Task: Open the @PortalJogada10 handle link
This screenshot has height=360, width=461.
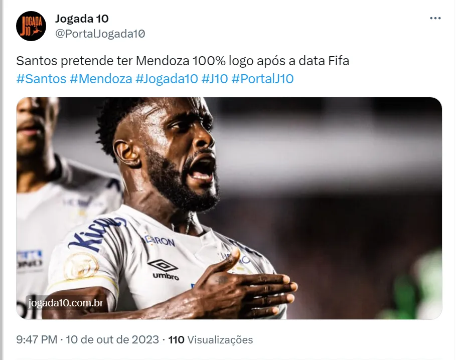Action: (x=100, y=34)
